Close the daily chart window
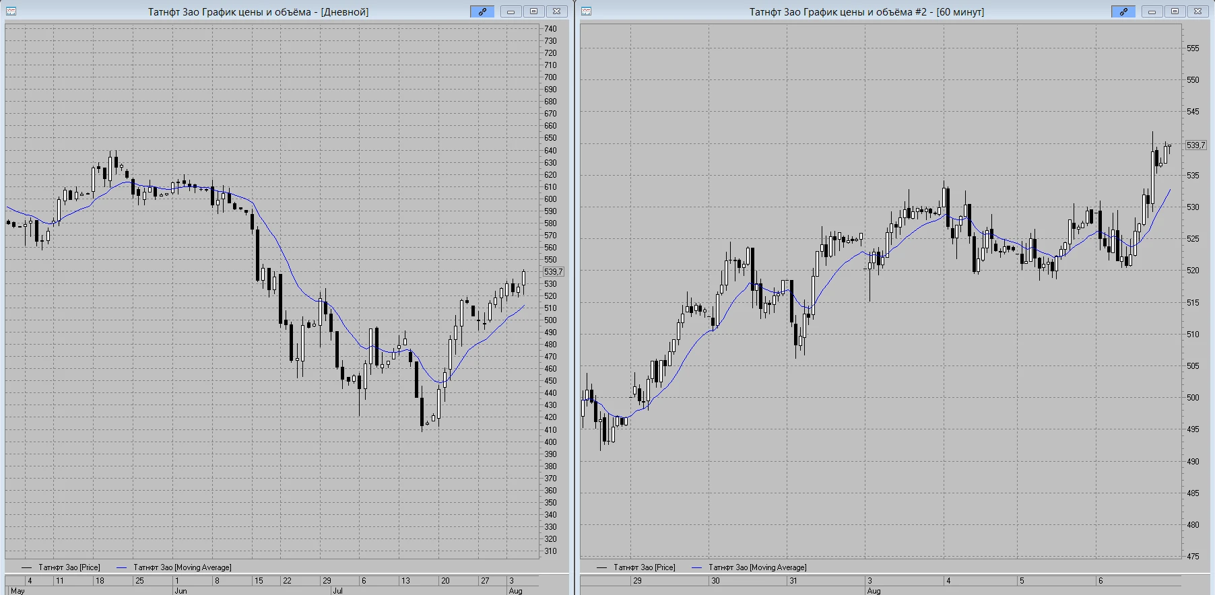The height and width of the screenshot is (595, 1215). [x=557, y=11]
